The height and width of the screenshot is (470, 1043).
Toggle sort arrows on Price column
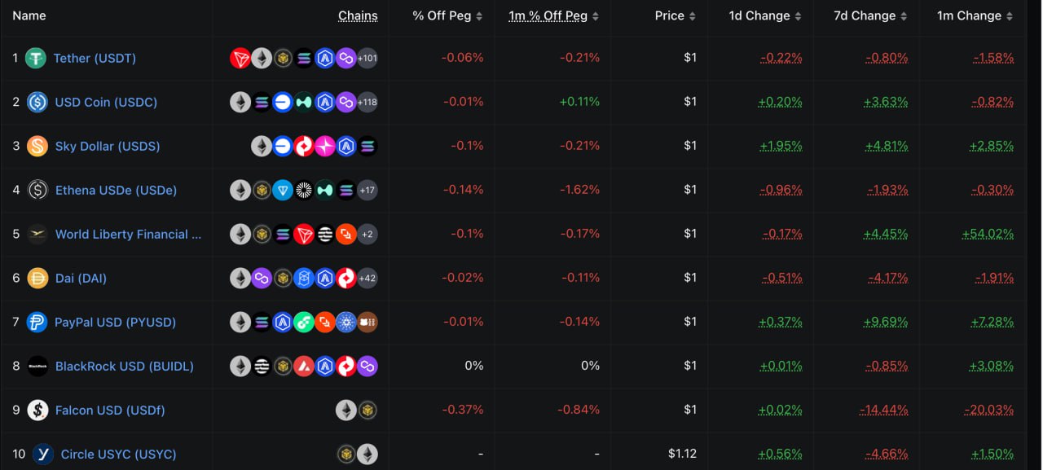(x=693, y=16)
